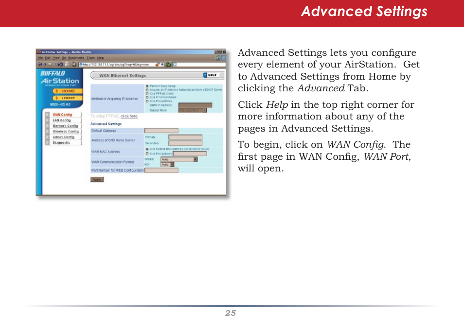464x321 pixels.
Task: Click the Apply button
Action: [97, 179]
